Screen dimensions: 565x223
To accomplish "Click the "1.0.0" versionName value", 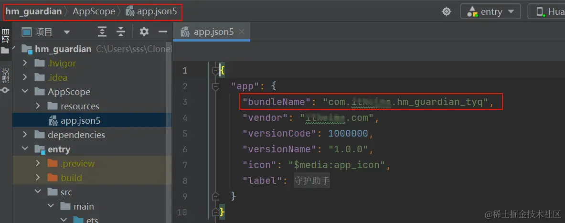I will tap(348, 149).
